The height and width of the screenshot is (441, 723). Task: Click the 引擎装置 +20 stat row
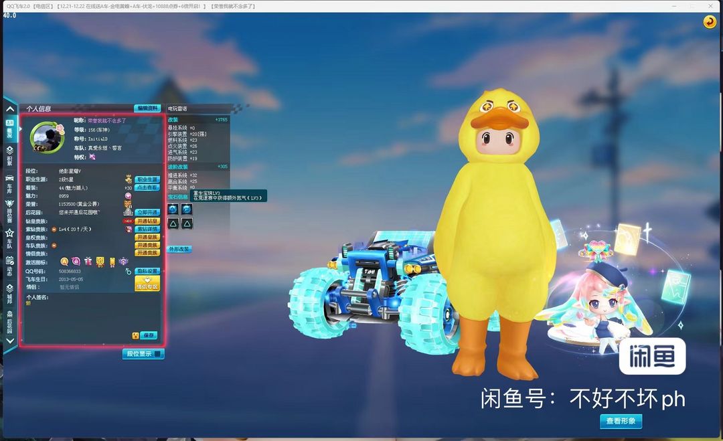point(187,134)
